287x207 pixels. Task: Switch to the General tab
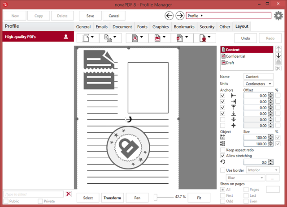[x=83, y=27]
